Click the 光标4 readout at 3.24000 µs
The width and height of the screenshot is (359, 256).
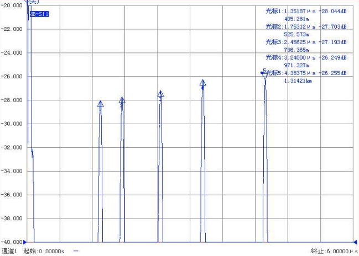coord(306,57)
